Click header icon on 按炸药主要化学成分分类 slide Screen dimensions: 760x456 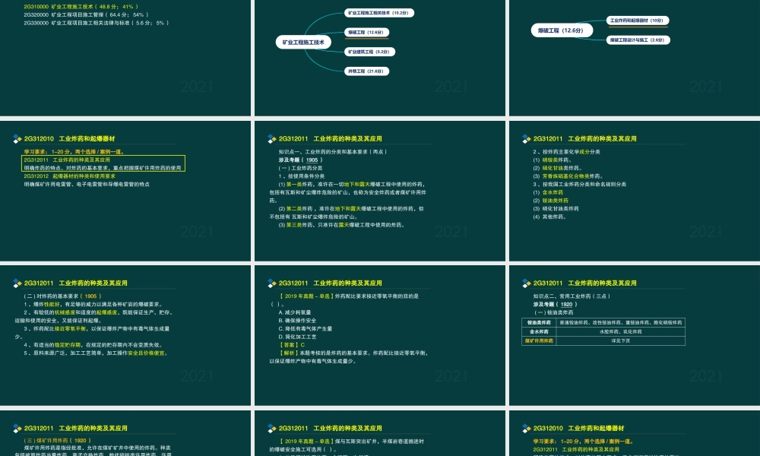(526, 139)
